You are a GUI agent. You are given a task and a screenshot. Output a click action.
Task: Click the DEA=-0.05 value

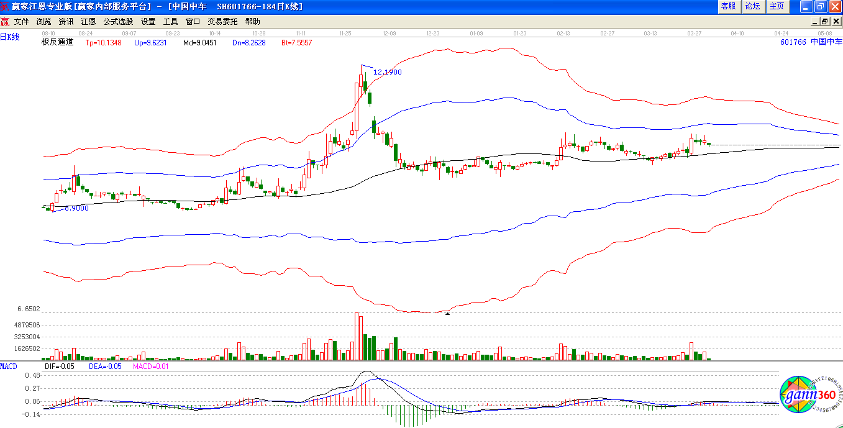point(104,367)
